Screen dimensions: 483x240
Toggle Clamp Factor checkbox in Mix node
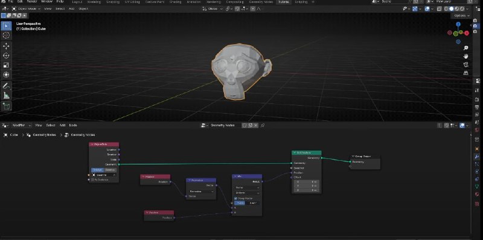click(x=235, y=198)
